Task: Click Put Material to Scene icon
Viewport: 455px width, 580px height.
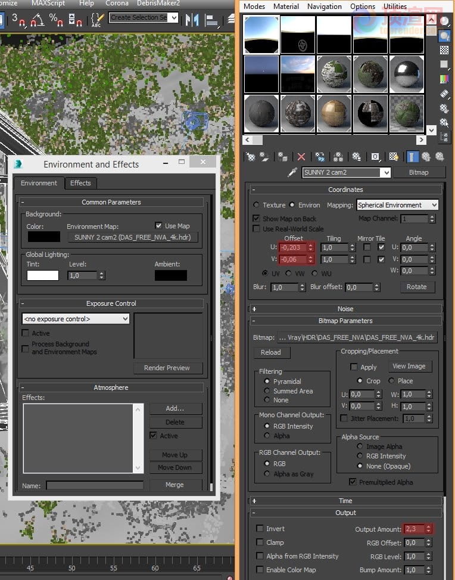Action: tap(264, 157)
